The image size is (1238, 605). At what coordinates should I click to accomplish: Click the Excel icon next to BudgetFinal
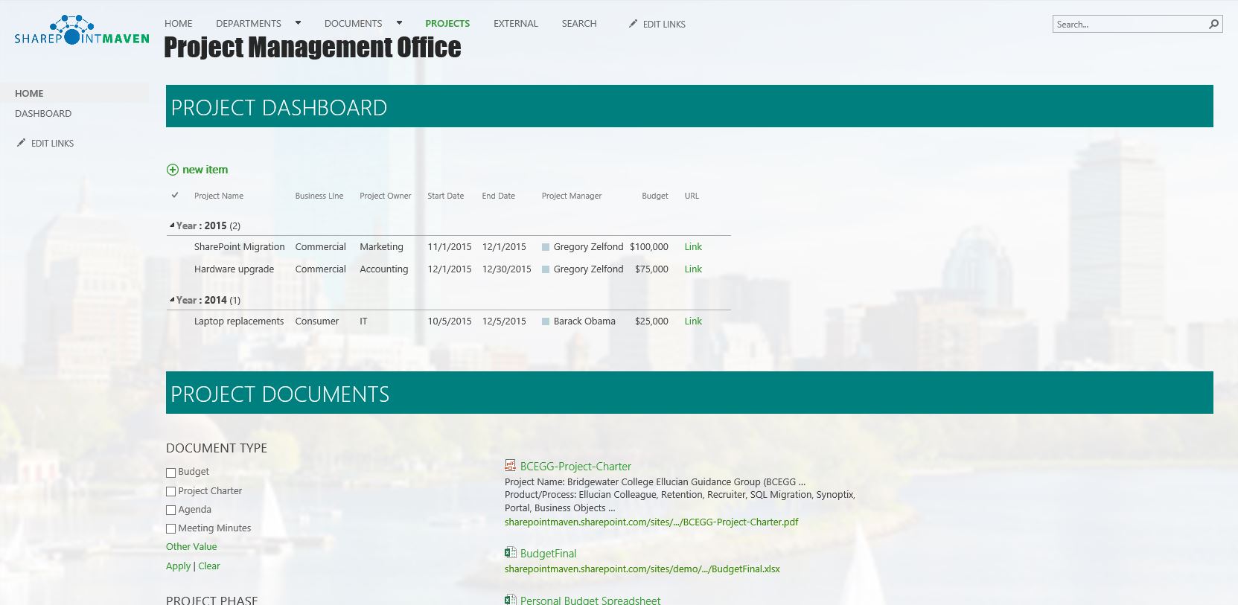[x=511, y=553]
